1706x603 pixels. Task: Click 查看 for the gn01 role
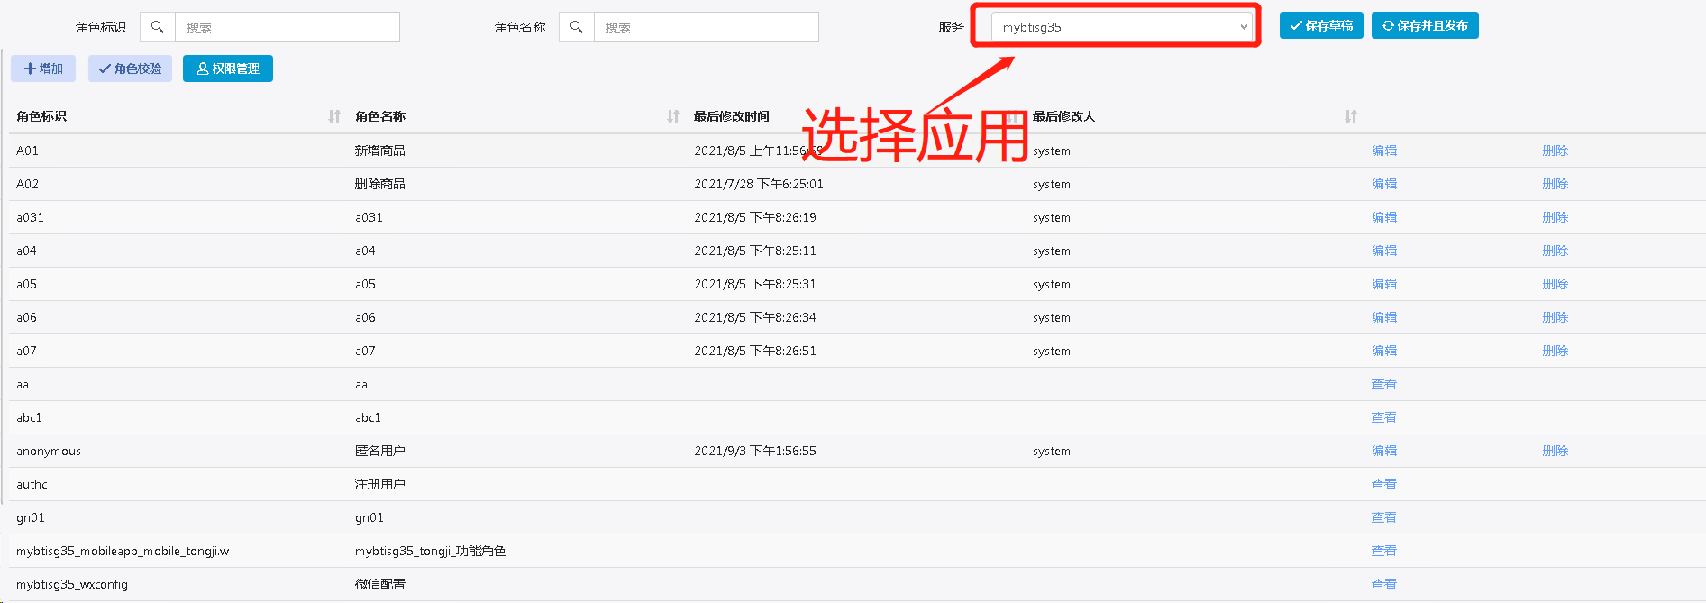(x=1383, y=517)
